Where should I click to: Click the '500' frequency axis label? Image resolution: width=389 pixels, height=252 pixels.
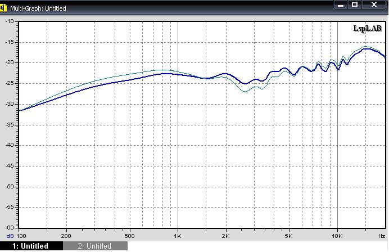point(129,236)
